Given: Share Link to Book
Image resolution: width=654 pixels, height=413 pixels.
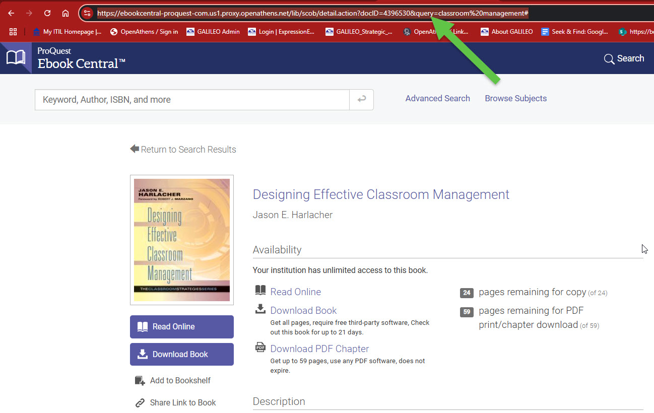Looking at the screenshot, I should coord(175,402).
